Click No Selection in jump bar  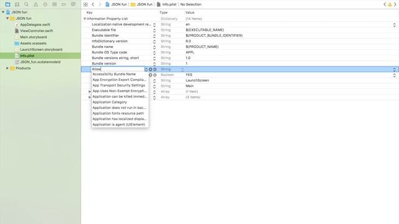[191, 4]
